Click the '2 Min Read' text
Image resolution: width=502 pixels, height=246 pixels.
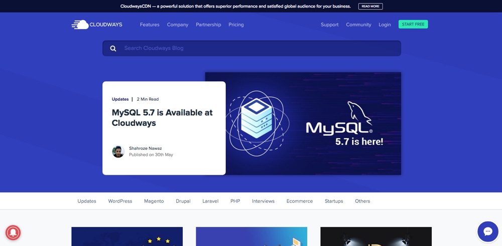pos(148,99)
